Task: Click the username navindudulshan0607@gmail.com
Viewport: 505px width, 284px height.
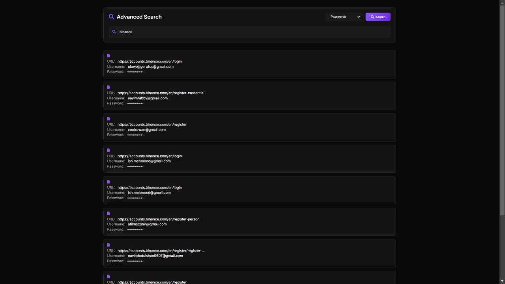Action: point(155,256)
